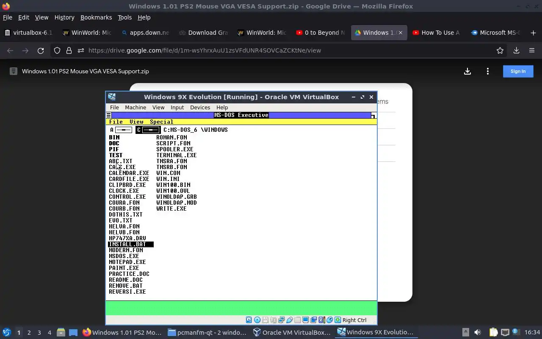
Task: Open the Firefox History menu
Action: [64, 17]
